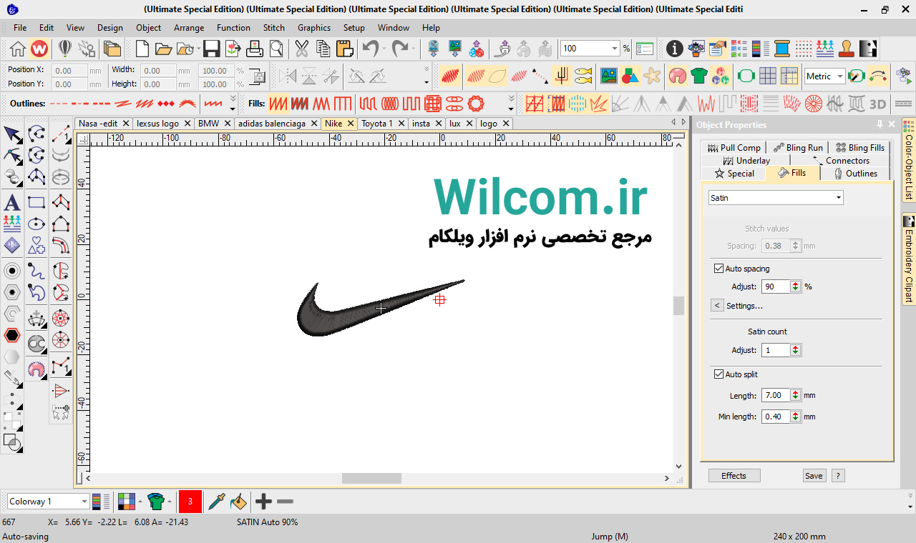
Task: Remove a color with minus button
Action: pos(285,502)
